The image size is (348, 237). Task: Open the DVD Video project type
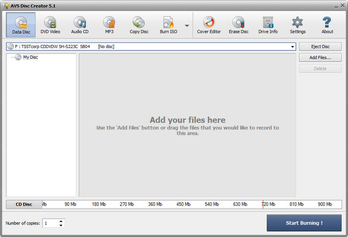click(50, 25)
